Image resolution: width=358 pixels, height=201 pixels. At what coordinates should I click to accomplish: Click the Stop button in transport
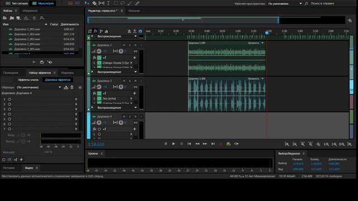pyautogui.click(x=166, y=144)
